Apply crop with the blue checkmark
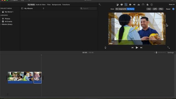 tap(173, 9)
